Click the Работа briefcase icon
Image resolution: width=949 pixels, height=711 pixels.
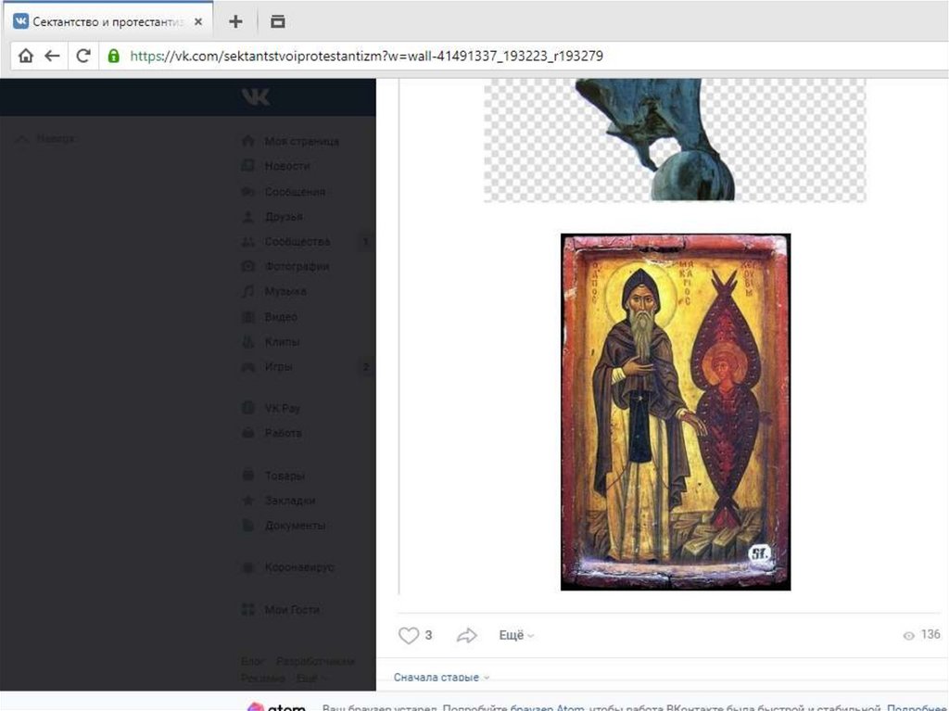coord(248,433)
